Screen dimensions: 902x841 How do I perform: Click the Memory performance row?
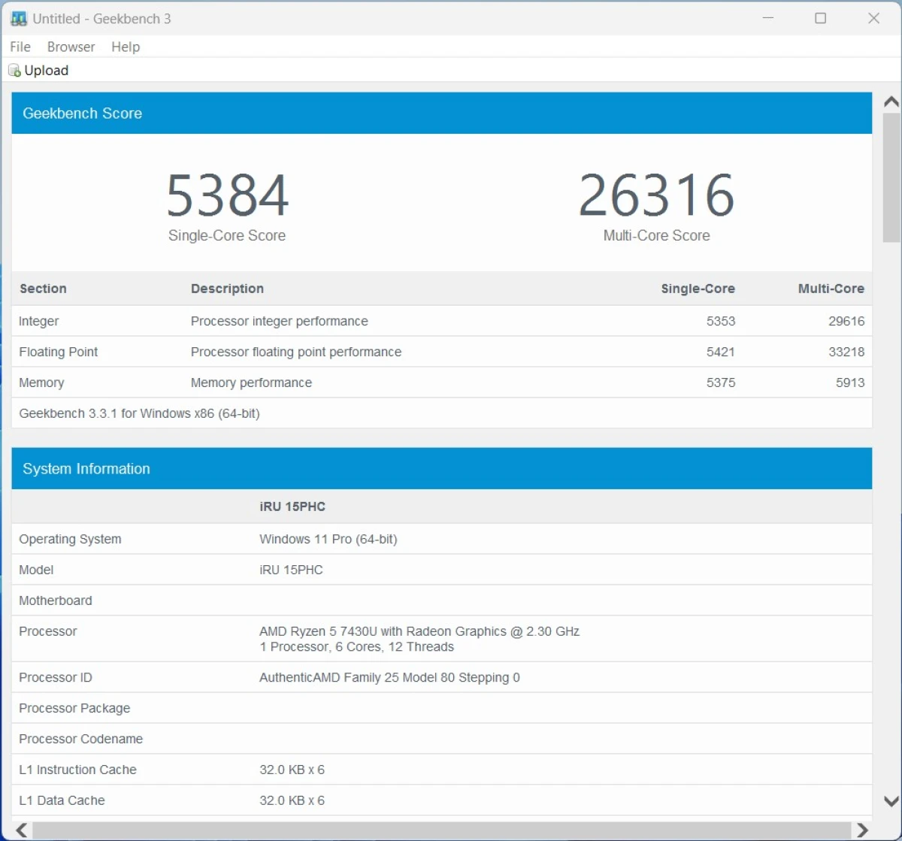441,383
